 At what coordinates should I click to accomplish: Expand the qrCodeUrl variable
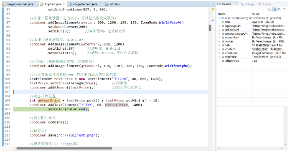(219, 30)
